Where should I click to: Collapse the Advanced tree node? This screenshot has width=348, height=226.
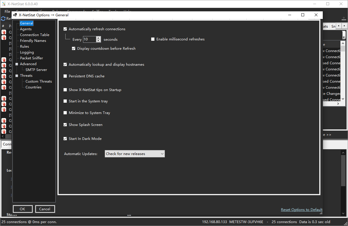coord(17,64)
